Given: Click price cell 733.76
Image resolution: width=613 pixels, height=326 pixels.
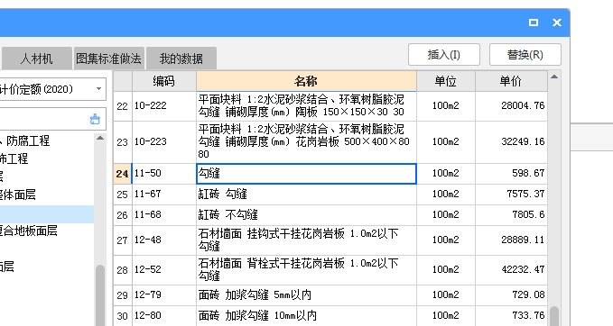Looking at the screenshot, I should tap(511, 316).
